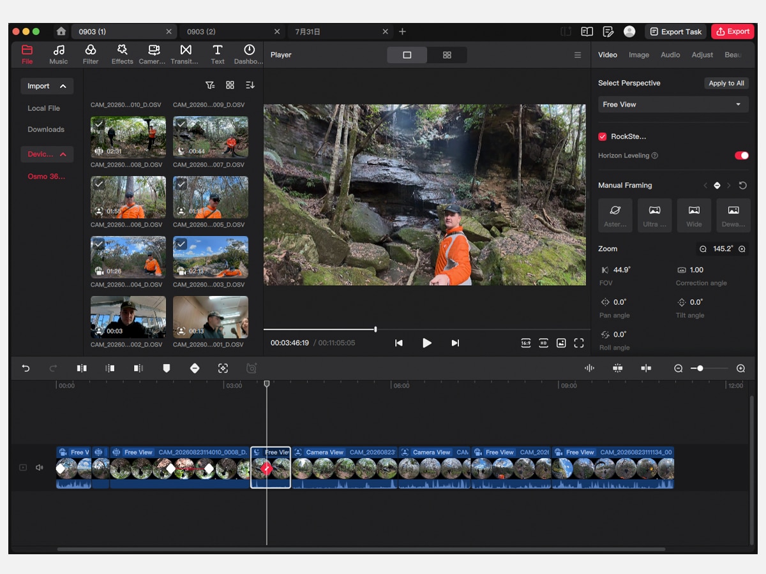
Task: Select the Wide framing preset
Action: (694, 215)
